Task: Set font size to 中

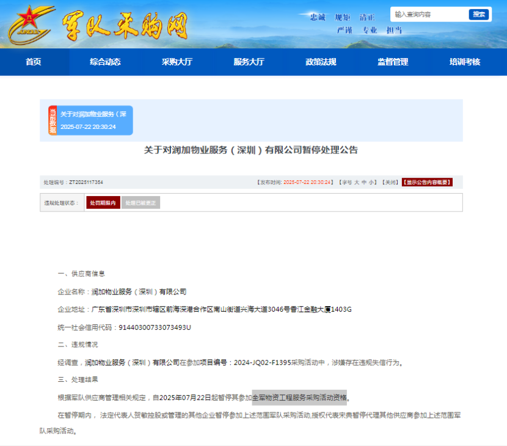Action: click(364, 183)
